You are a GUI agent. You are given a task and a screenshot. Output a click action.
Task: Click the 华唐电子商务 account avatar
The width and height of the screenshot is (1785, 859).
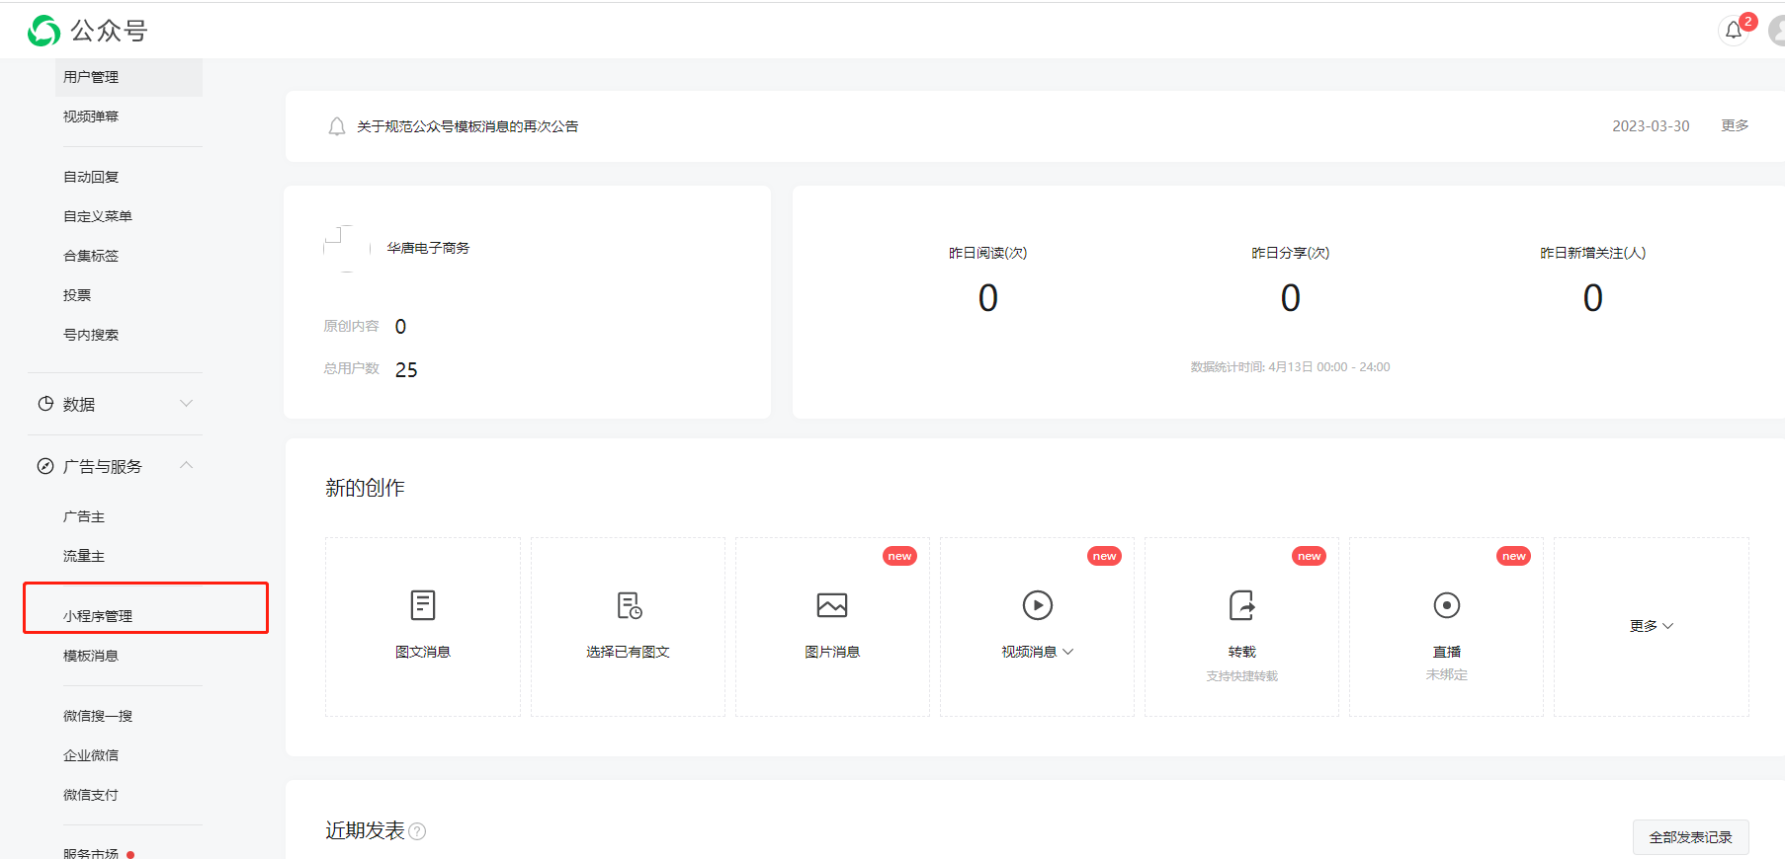(x=345, y=248)
